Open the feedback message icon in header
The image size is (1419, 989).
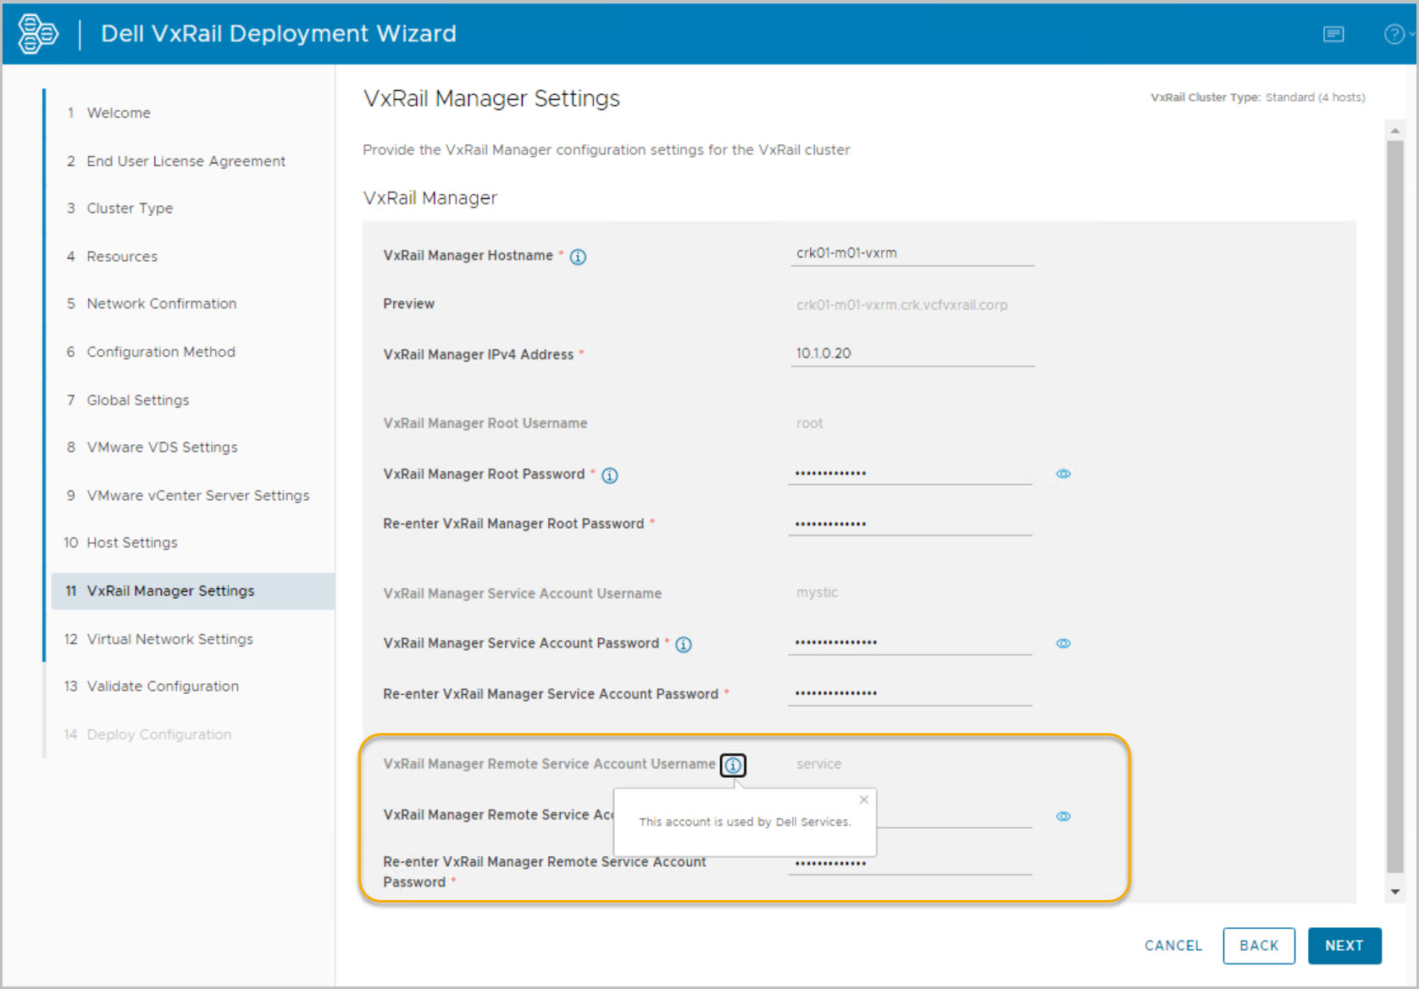[1333, 34]
